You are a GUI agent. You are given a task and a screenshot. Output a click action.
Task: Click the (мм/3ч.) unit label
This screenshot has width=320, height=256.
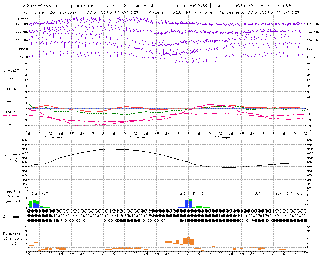coord(12,192)
